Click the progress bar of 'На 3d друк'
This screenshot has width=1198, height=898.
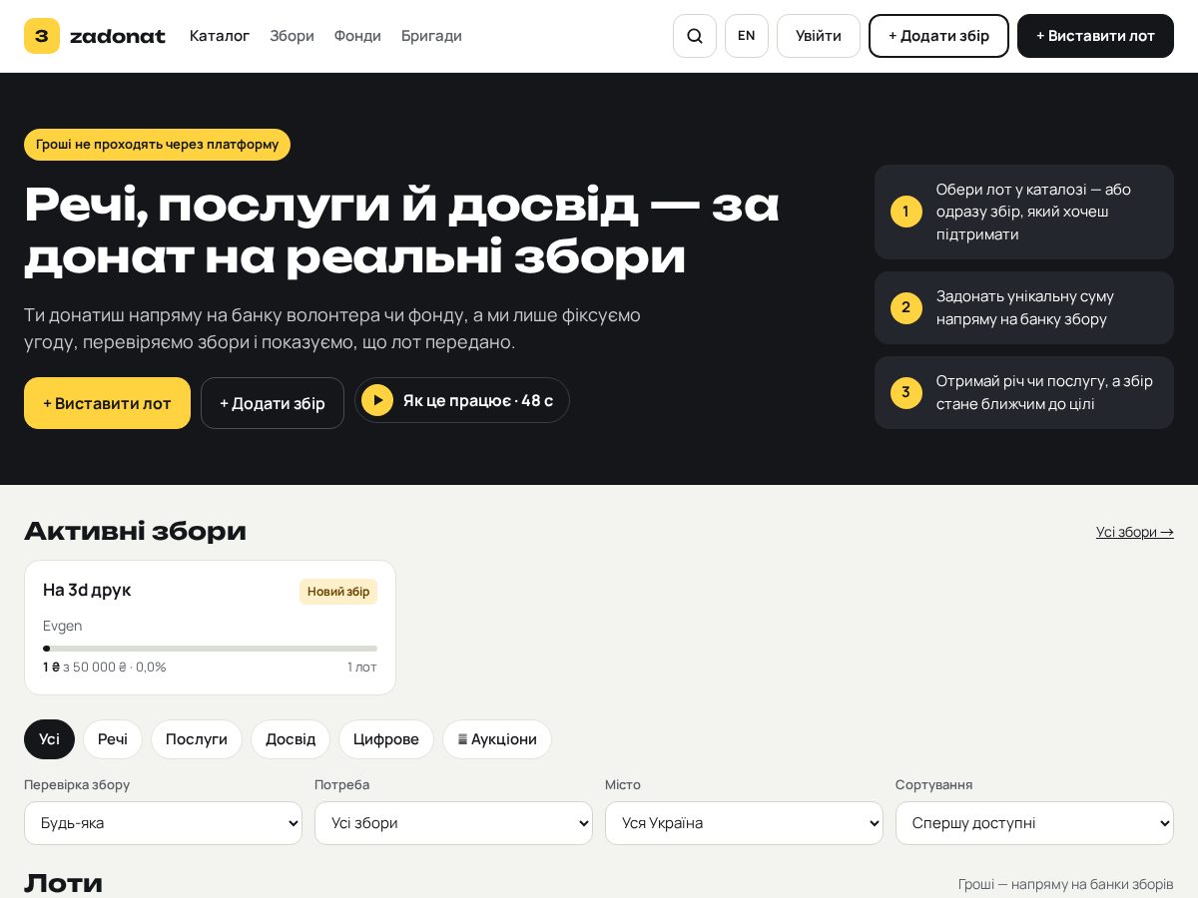[x=210, y=649]
